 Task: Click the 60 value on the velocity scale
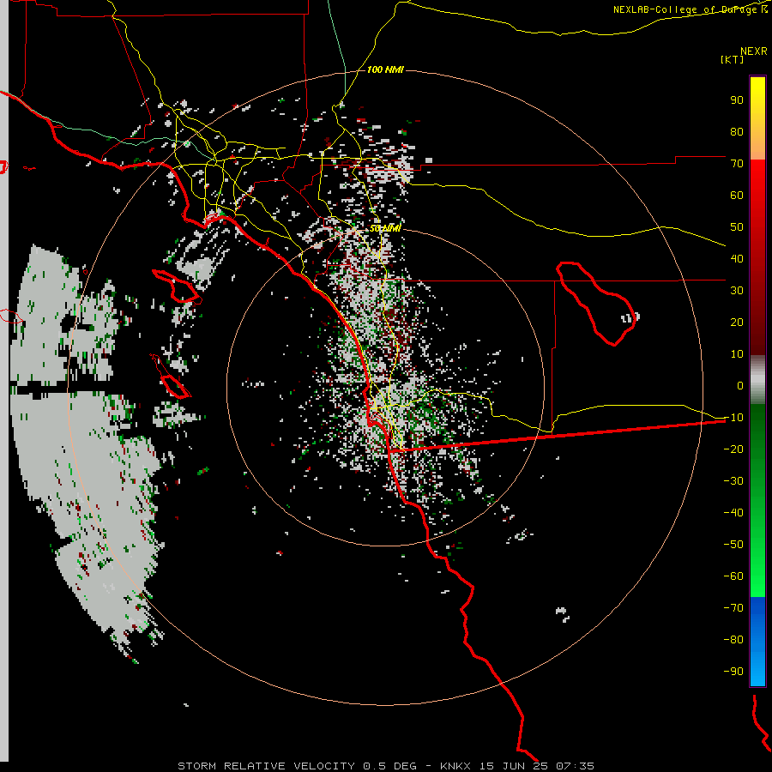point(737,196)
